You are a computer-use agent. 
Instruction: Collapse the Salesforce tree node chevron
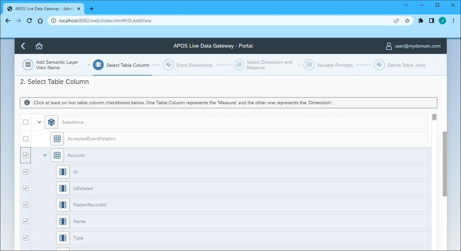[x=39, y=122]
